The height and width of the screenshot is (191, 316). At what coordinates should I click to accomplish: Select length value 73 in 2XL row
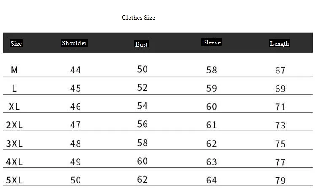[x=280, y=125]
